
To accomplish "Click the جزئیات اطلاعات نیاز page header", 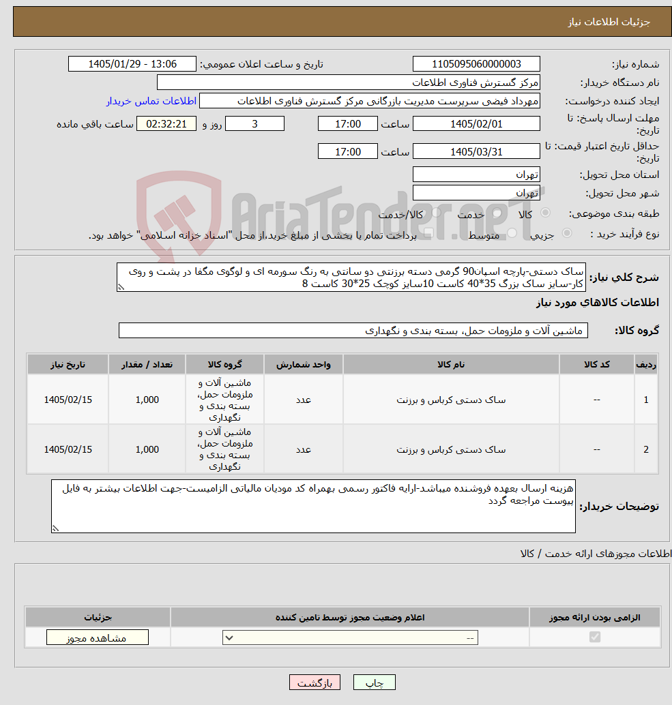I will (609, 22).
